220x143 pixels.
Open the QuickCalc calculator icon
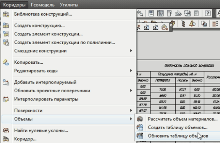(x=197, y=14)
